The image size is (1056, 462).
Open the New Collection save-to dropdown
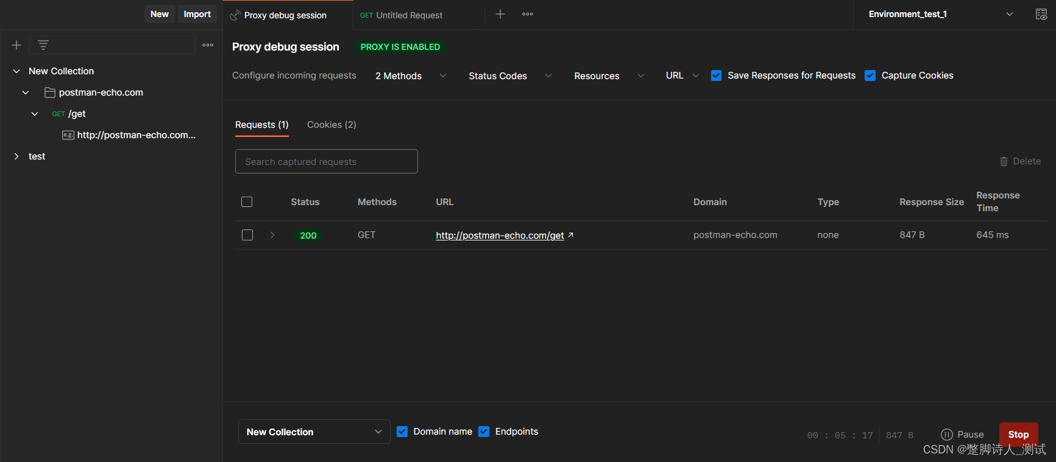pos(314,432)
